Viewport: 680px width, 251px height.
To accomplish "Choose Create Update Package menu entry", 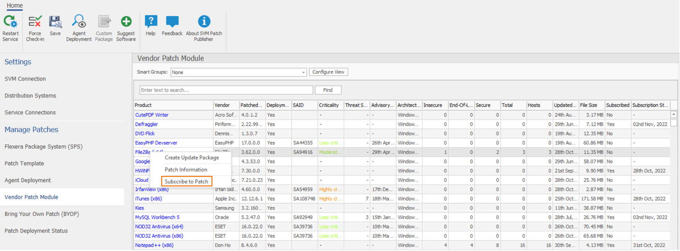I will (x=192, y=157).
